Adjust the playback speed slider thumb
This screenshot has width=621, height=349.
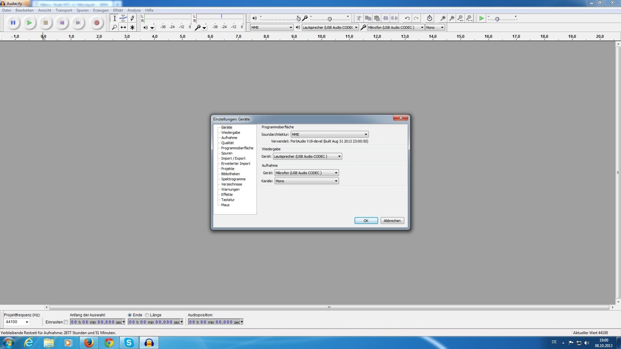[497, 19]
